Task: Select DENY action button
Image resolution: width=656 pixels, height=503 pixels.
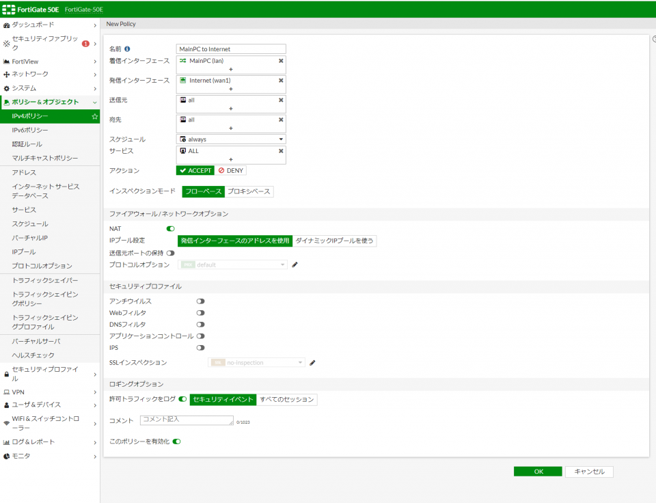Action: pyautogui.click(x=231, y=171)
